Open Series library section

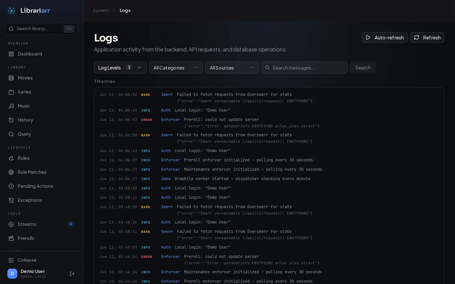coord(41,92)
